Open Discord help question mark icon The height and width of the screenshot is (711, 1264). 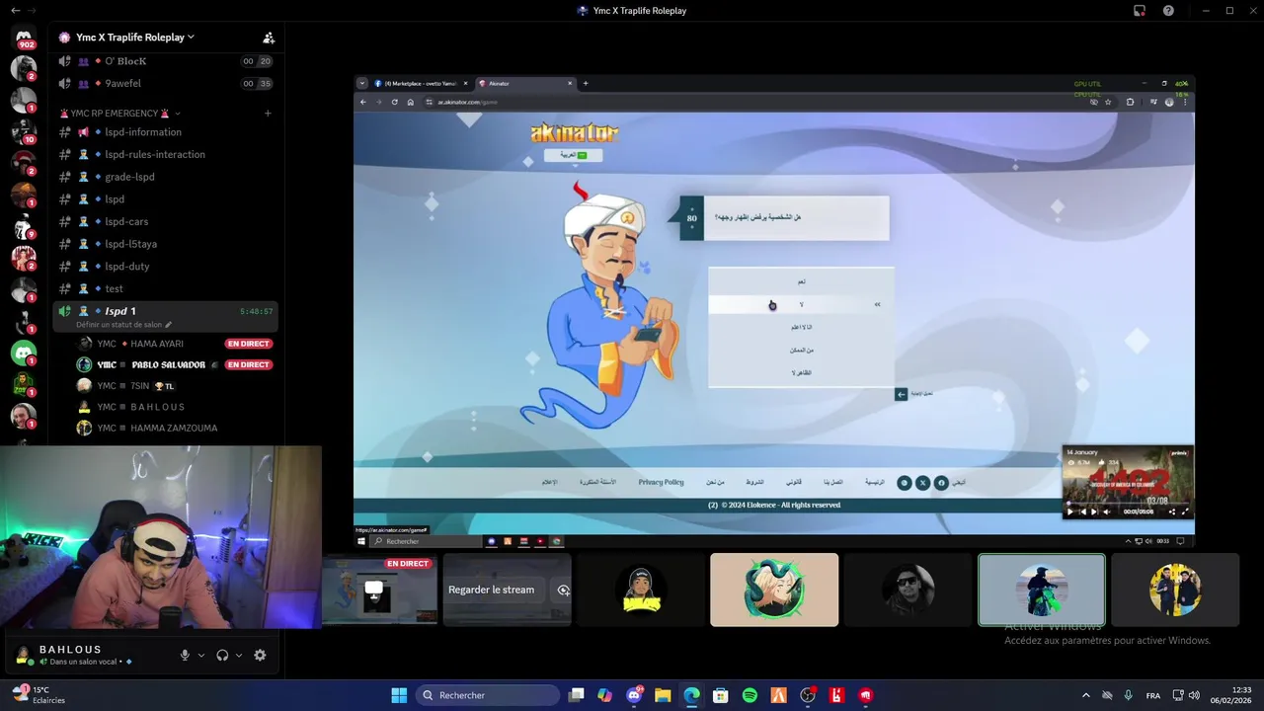coord(1168,11)
